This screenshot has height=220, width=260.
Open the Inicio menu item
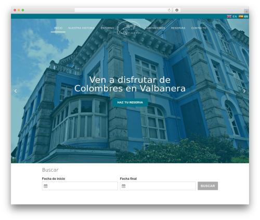pos(58,28)
